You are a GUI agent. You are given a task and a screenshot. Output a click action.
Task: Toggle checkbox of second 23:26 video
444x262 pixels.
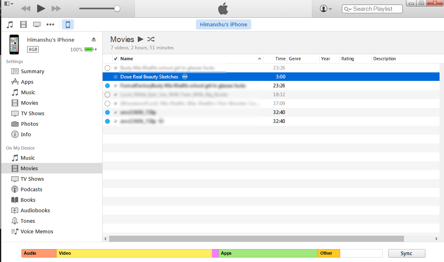tap(116, 86)
